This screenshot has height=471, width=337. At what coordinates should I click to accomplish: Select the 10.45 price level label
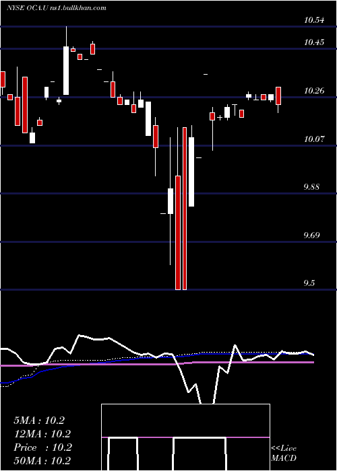point(314,42)
